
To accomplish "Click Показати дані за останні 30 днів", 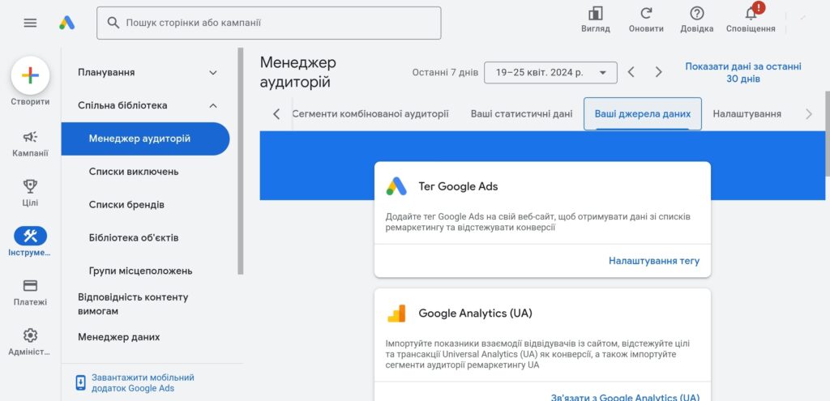I will (742, 73).
